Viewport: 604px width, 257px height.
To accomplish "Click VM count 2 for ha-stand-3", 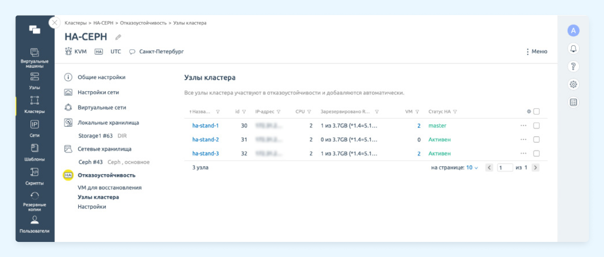I will [419, 153].
